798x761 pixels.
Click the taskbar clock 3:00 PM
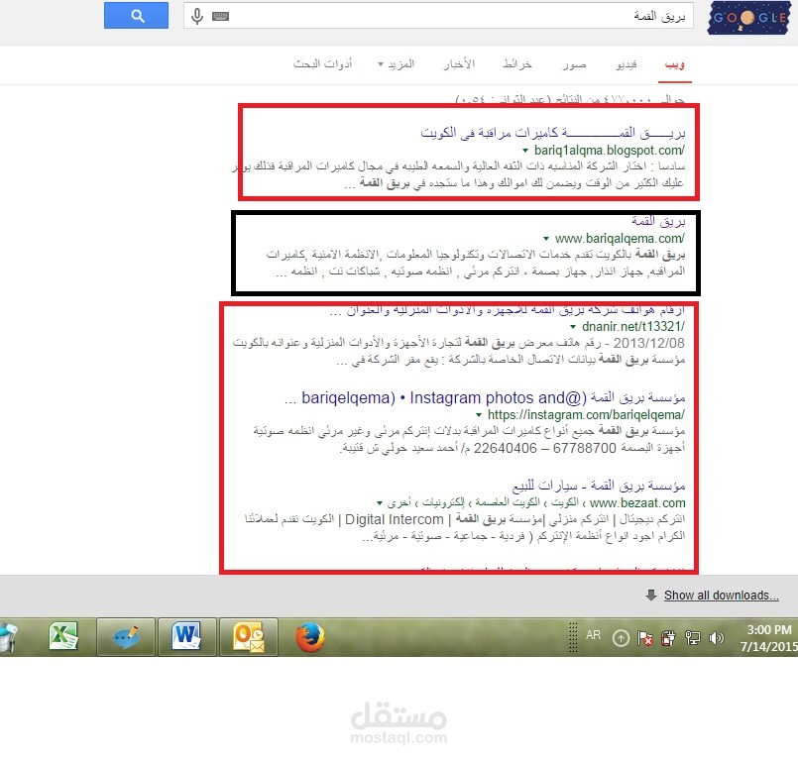(x=769, y=630)
